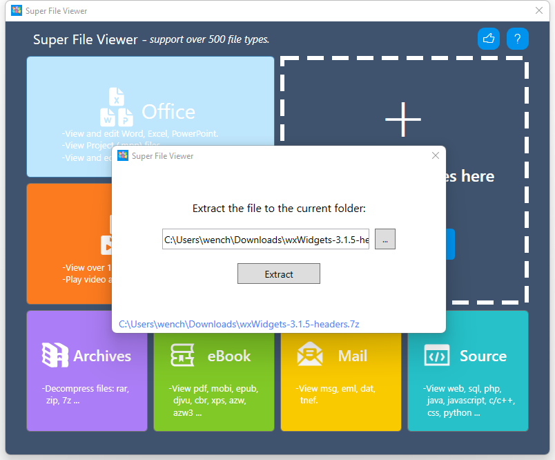Click the large plus add-file icon

click(403, 119)
